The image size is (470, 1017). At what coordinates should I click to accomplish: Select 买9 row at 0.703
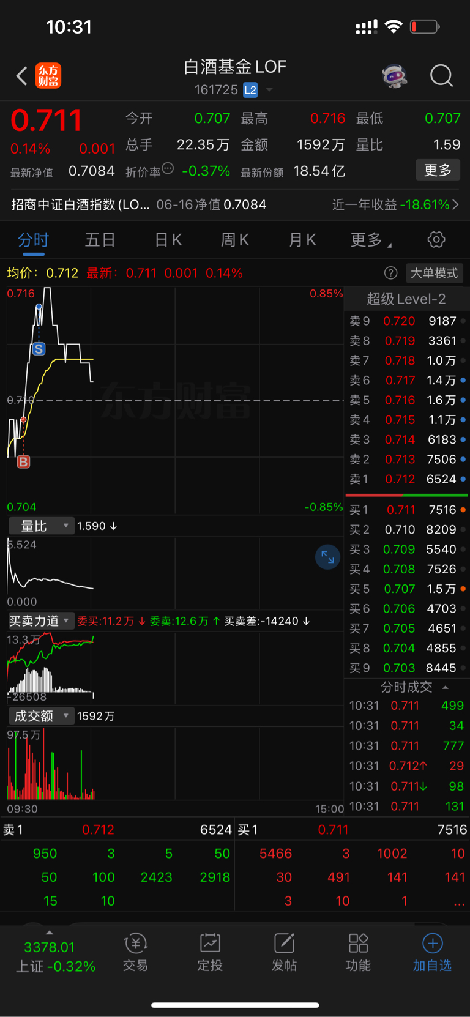(x=406, y=668)
